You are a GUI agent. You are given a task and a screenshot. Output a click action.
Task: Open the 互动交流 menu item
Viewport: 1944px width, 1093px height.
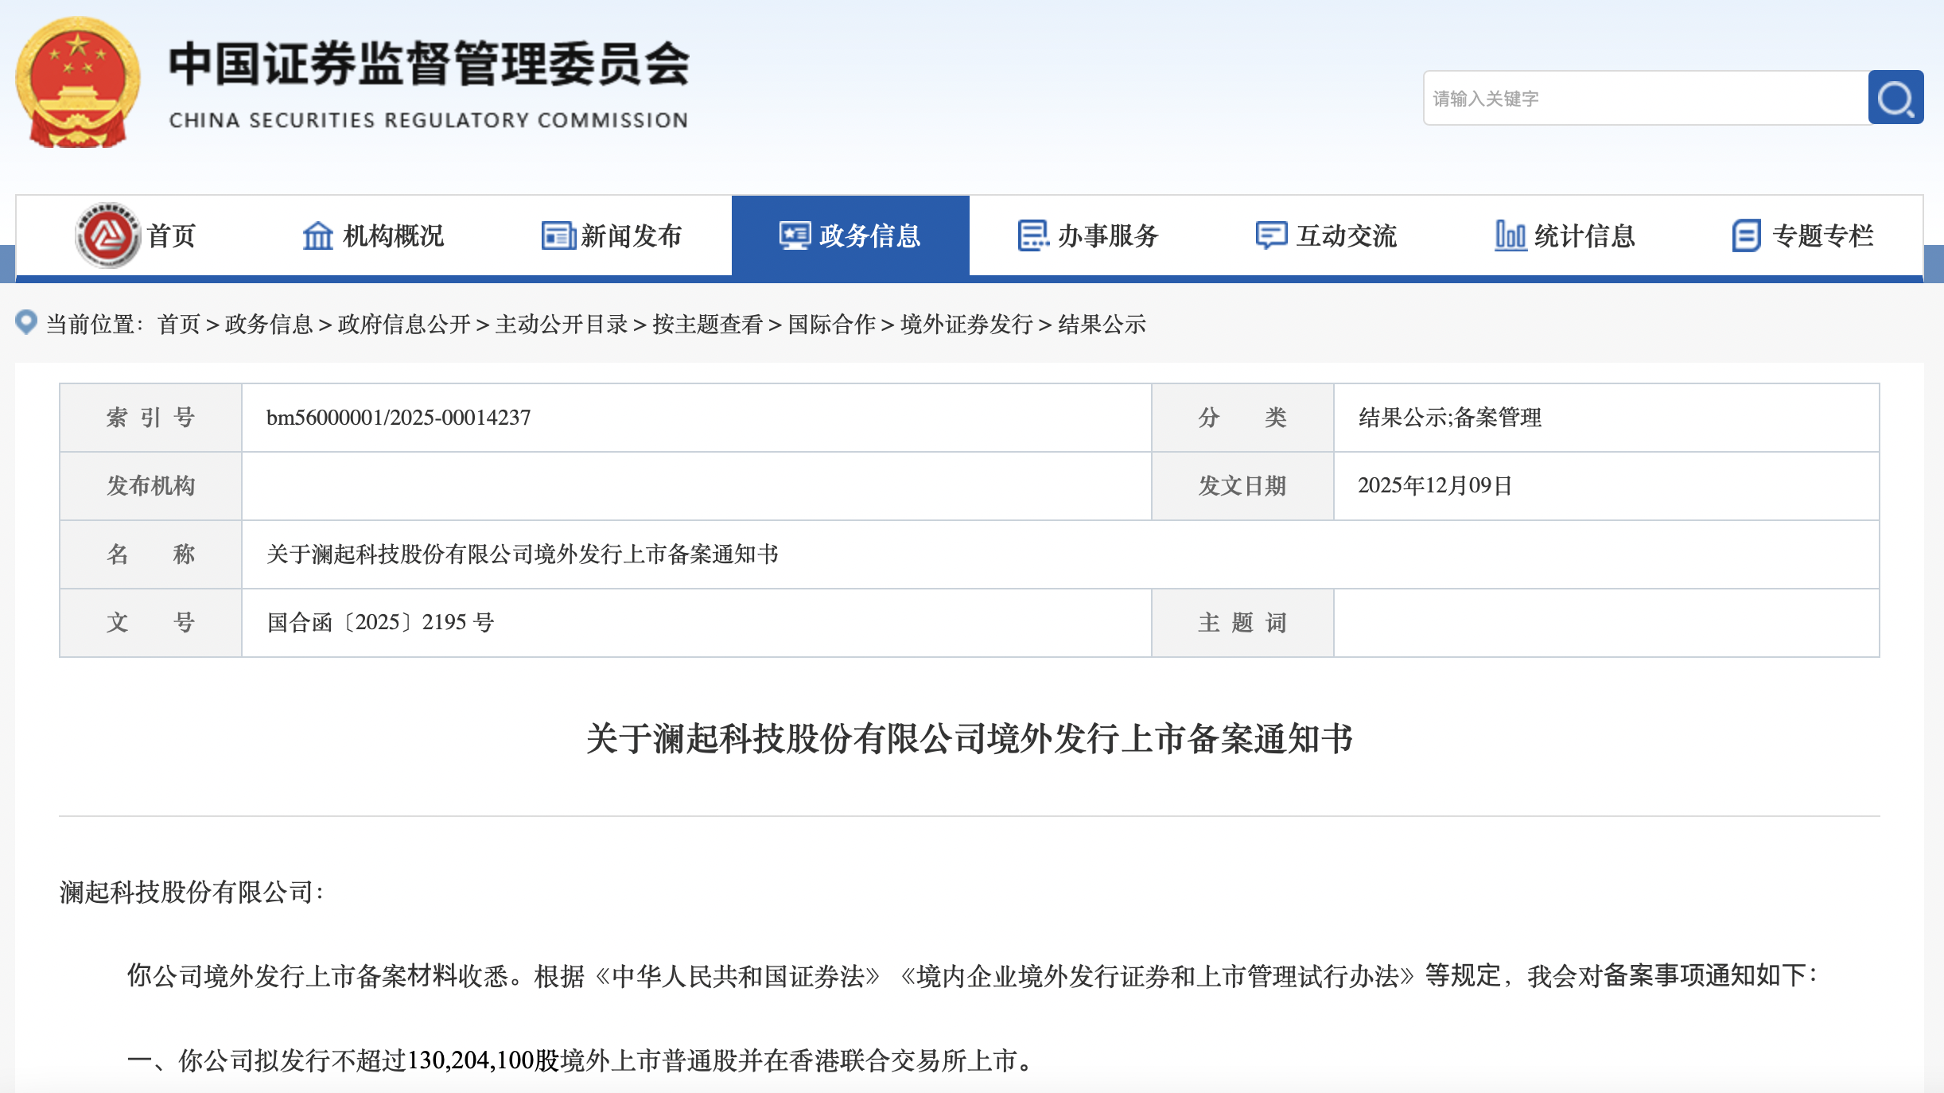(1346, 235)
